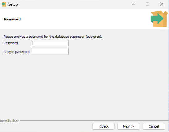The width and height of the screenshot is (169, 132).
Task: Click the empty gray panel below fields
Action: [84, 87]
